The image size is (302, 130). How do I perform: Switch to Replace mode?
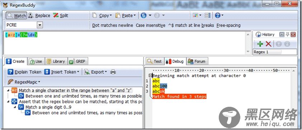click(39, 15)
